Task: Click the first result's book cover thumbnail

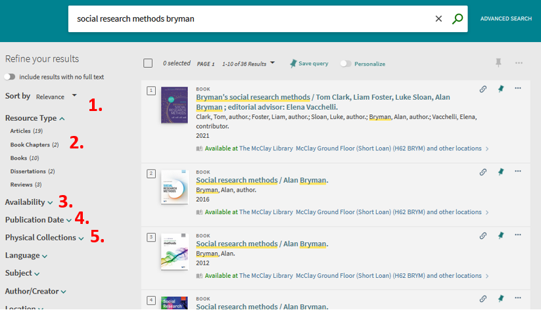Action: coord(174,105)
